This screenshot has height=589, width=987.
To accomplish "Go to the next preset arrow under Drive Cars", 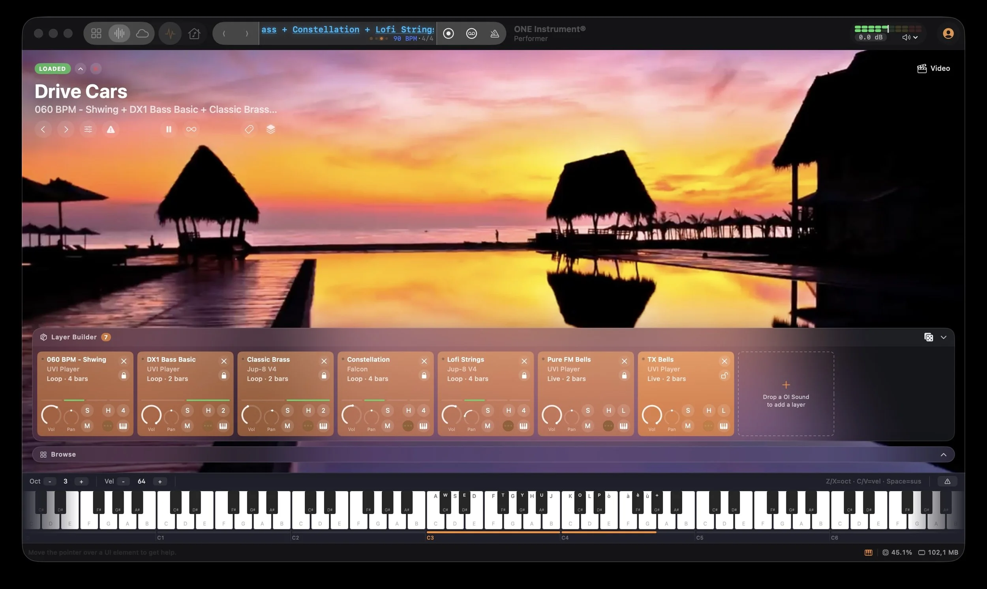I will (x=66, y=129).
